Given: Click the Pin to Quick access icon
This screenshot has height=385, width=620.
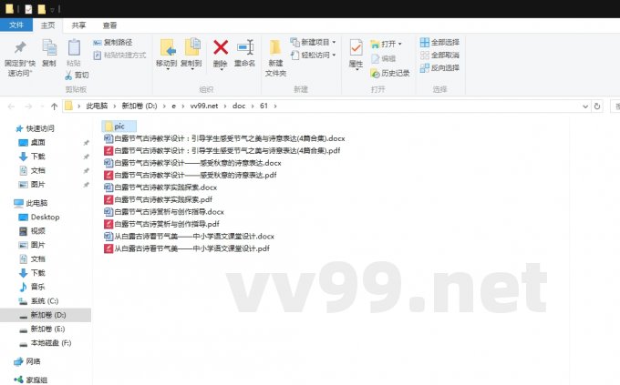Looking at the screenshot, I should [x=20, y=47].
